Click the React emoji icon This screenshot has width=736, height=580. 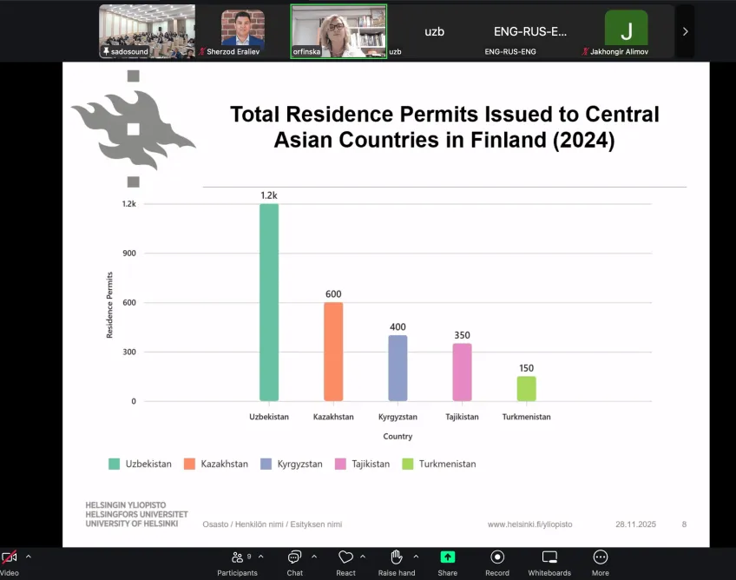pos(346,557)
